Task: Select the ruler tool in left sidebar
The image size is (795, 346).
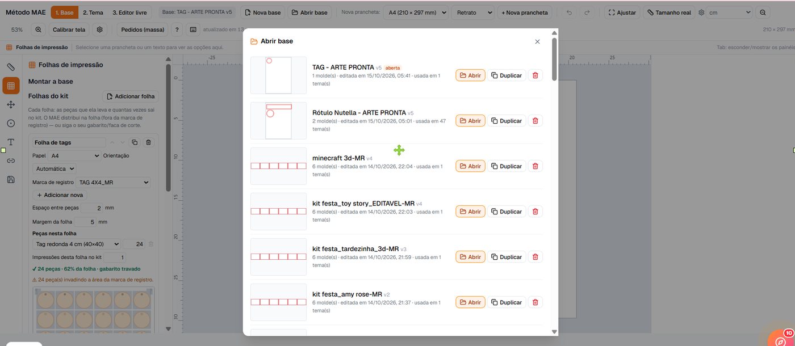Action: [11, 67]
